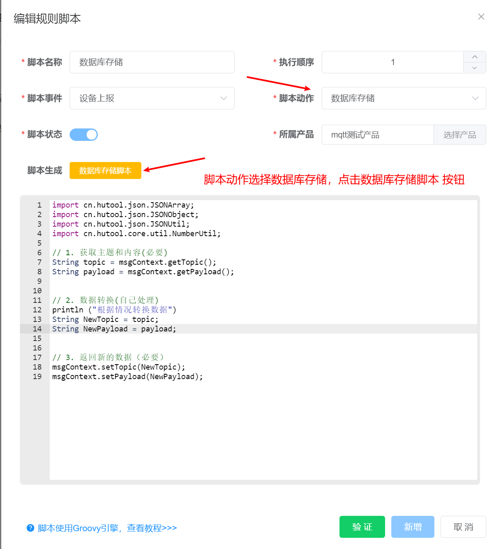Click the chevron arrow in 设备上报 select

[224, 98]
